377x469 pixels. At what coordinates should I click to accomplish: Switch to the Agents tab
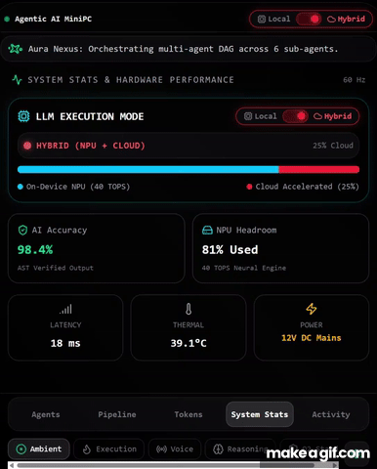[46, 414]
